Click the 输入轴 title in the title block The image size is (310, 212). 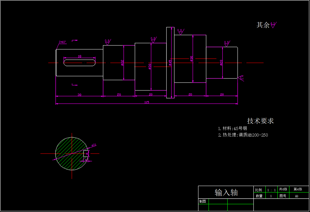[x=226, y=192]
